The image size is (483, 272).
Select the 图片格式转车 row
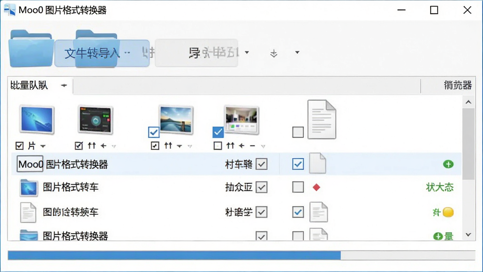236,187
